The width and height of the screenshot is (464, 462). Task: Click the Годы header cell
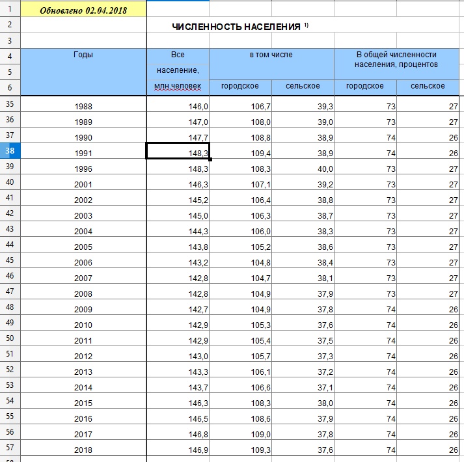[x=83, y=72]
